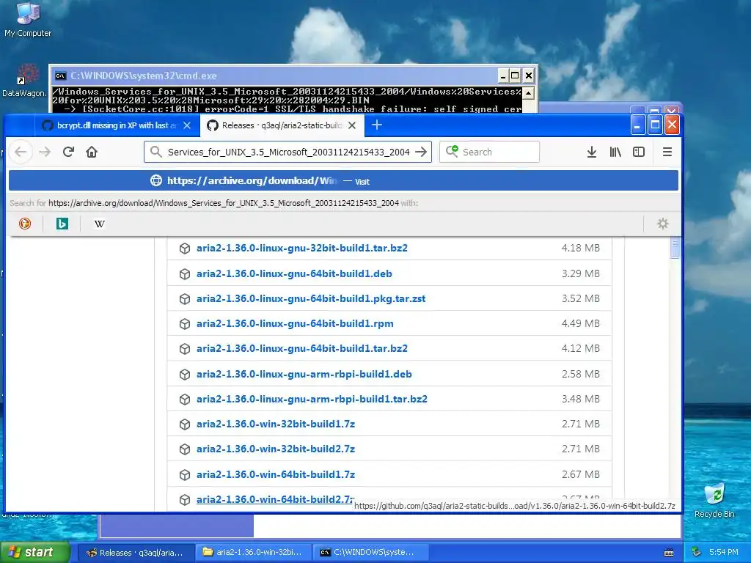Image resolution: width=751 pixels, height=563 pixels.
Task: Toggle the sidebar view icon
Action: tap(639, 152)
